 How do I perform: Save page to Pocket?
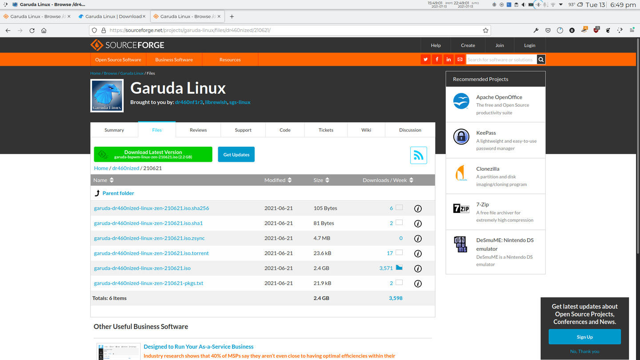tap(548, 31)
